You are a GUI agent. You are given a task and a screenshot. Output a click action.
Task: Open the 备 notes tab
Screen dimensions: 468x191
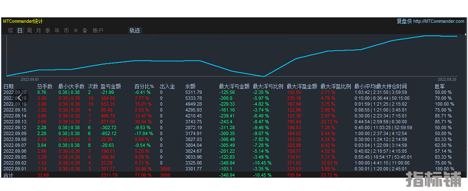85,30
